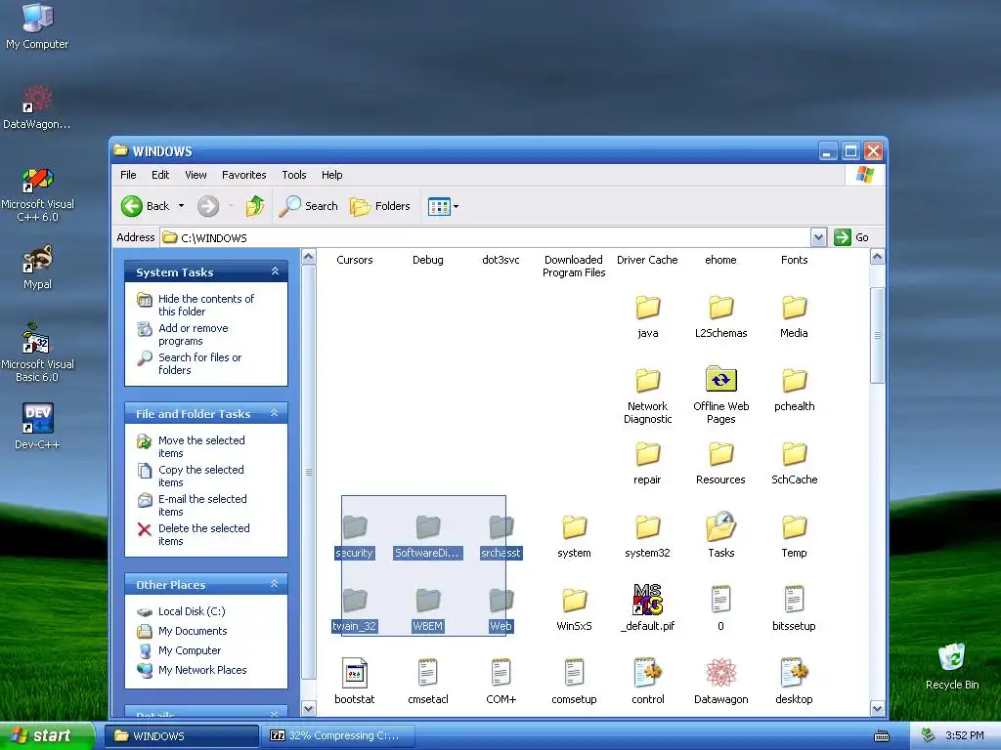Click the file list scroll down arrow

point(877,708)
